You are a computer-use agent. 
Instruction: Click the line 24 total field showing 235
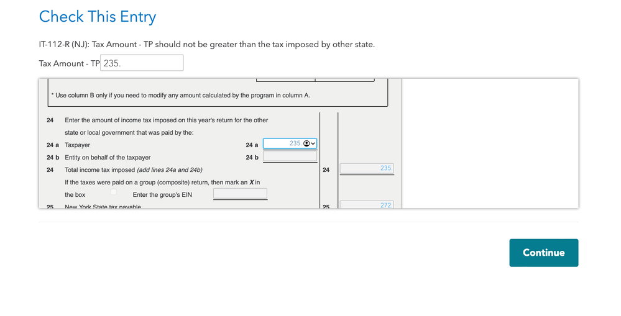coord(367,169)
